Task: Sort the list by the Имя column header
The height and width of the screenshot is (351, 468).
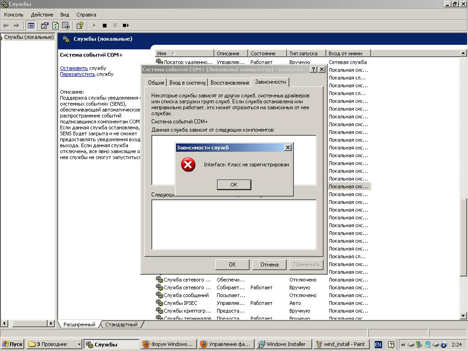Action: click(x=185, y=53)
